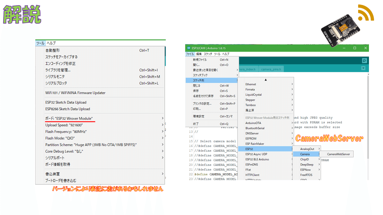Select highlighted Camera submenu entry
This screenshot has width=383, height=215.
pos(307,154)
